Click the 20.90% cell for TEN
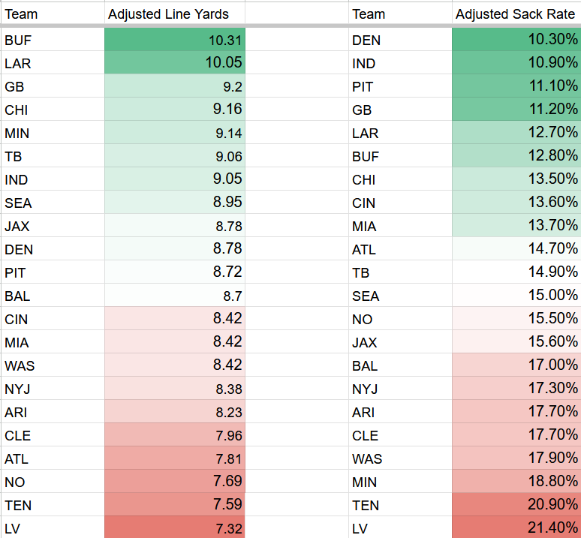Viewport: 581px width, 538px height. (516, 505)
